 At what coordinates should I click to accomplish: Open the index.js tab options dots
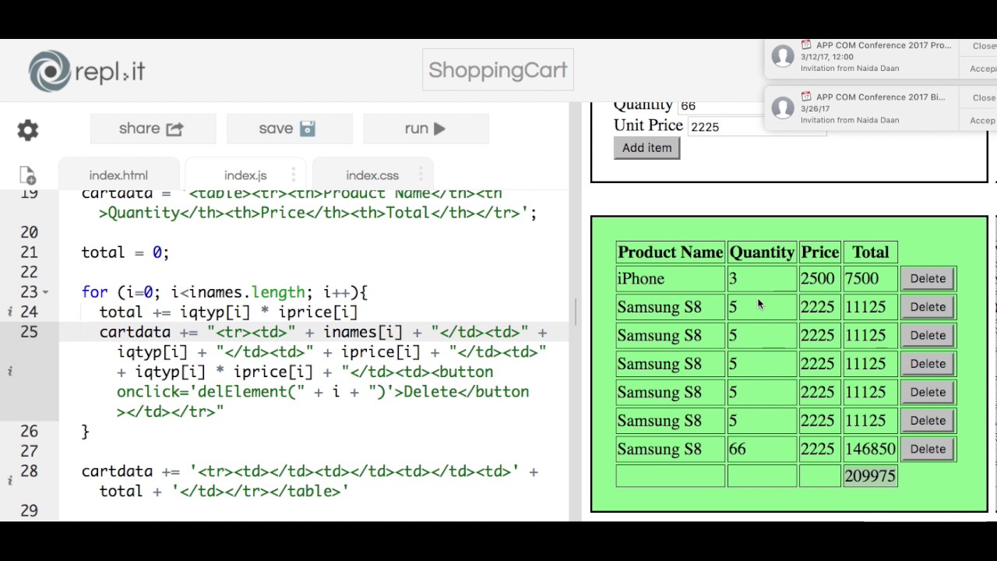coord(294,175)
